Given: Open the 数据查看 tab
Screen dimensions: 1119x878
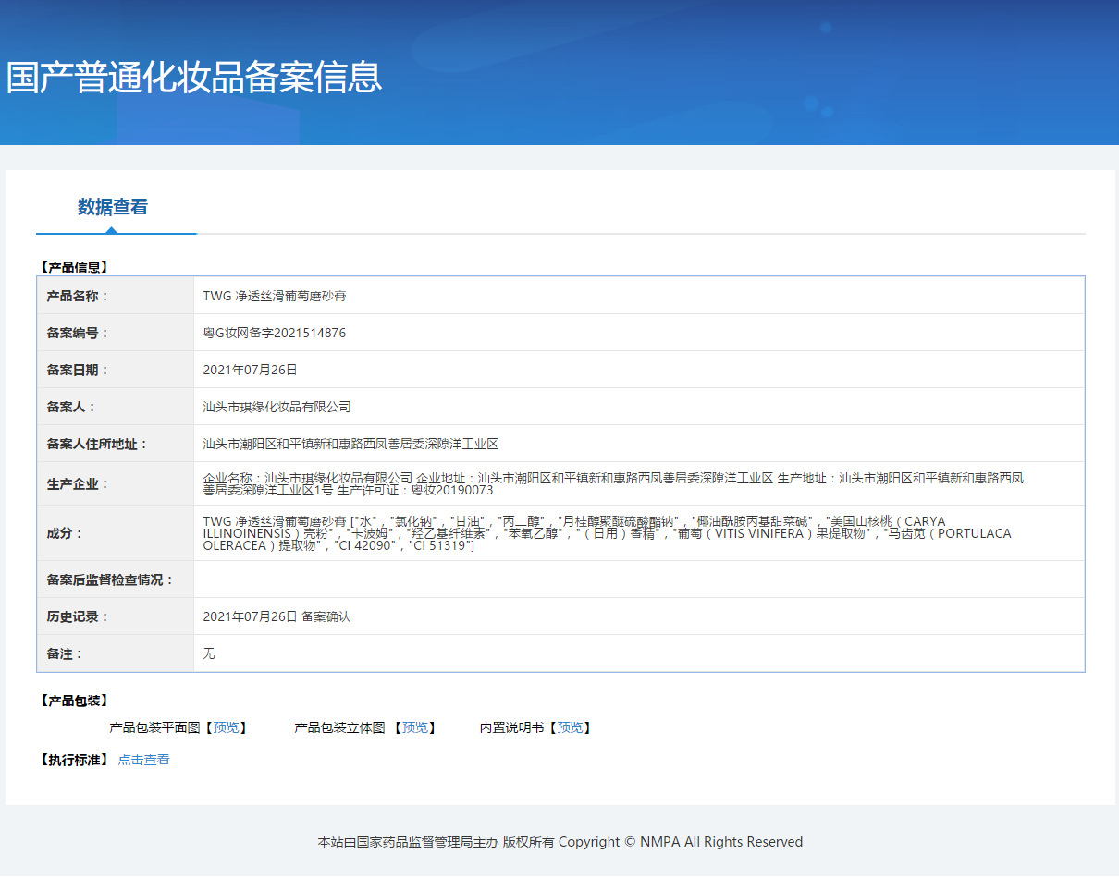Looking at the screenshot, I should tap(113, 207).
